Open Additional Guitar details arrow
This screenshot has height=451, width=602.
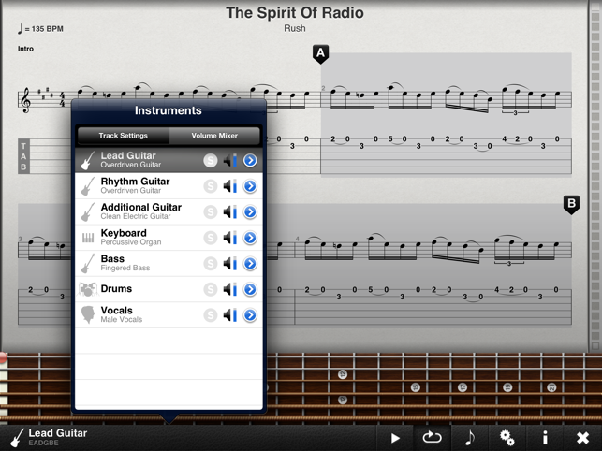[250, 211]
